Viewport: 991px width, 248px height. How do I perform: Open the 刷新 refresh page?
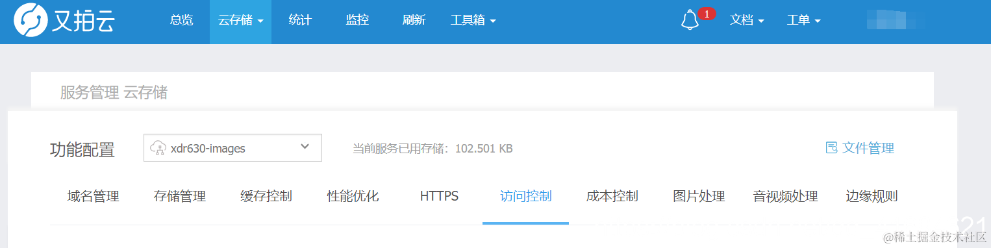coord(414,20)
